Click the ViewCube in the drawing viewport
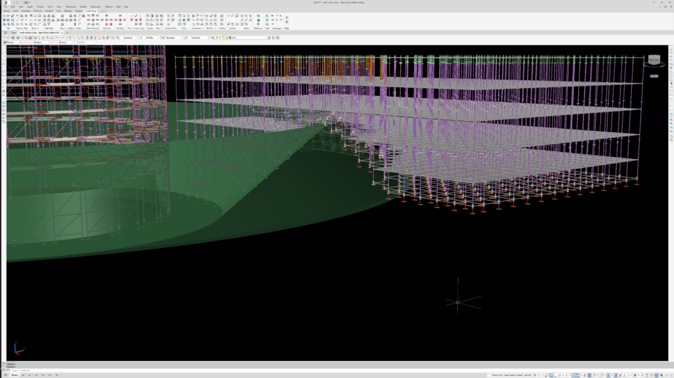The height and width of the screenshot is (378, 674). click(x=653, y=60)
